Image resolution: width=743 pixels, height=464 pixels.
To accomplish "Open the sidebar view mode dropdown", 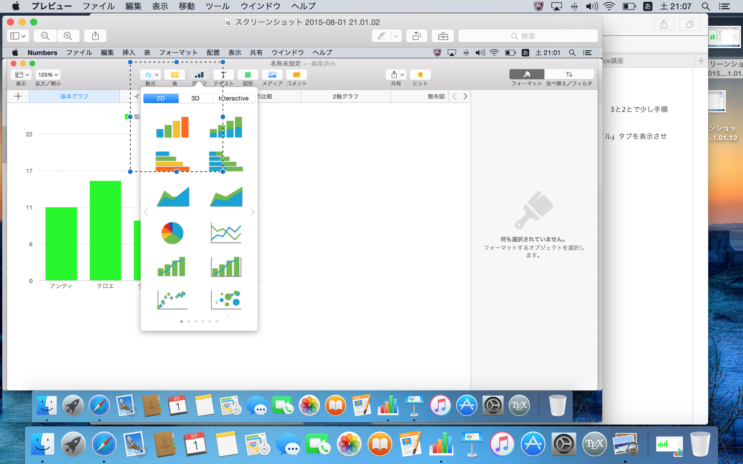I will pyautogui.click(x=18, y=36).
